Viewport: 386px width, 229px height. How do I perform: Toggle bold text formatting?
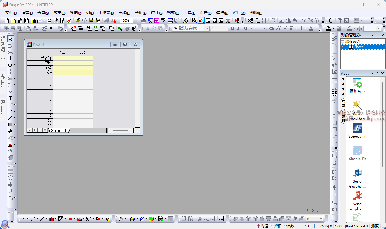click(x=232, y=28)
